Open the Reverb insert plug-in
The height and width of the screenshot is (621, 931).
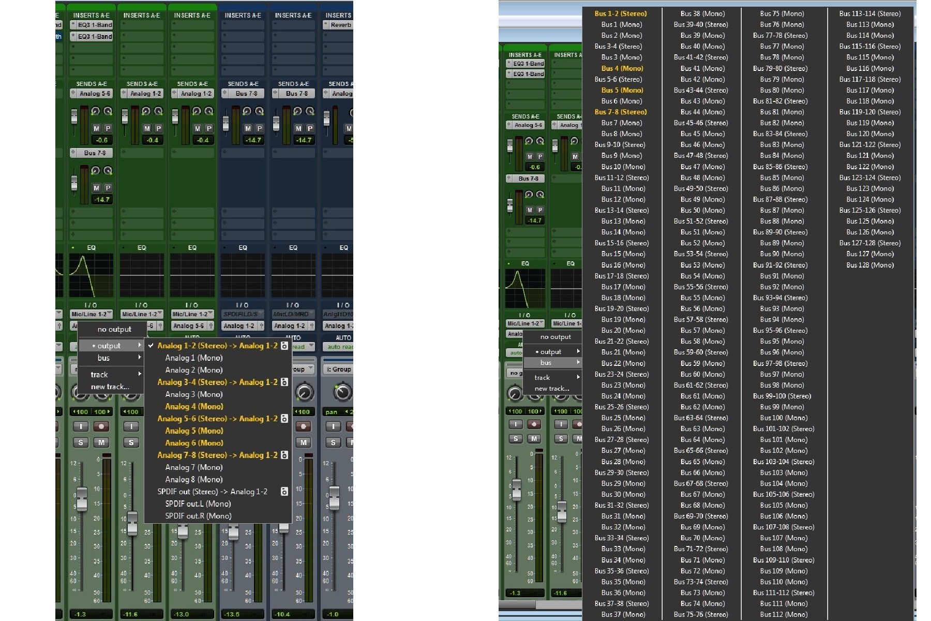pos(341,25)
